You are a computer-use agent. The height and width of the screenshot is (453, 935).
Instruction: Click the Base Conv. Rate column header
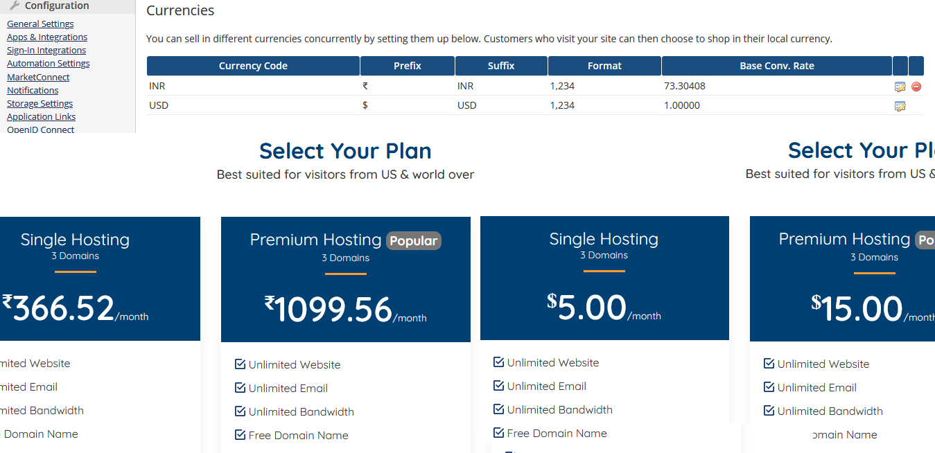click(777, 66)
